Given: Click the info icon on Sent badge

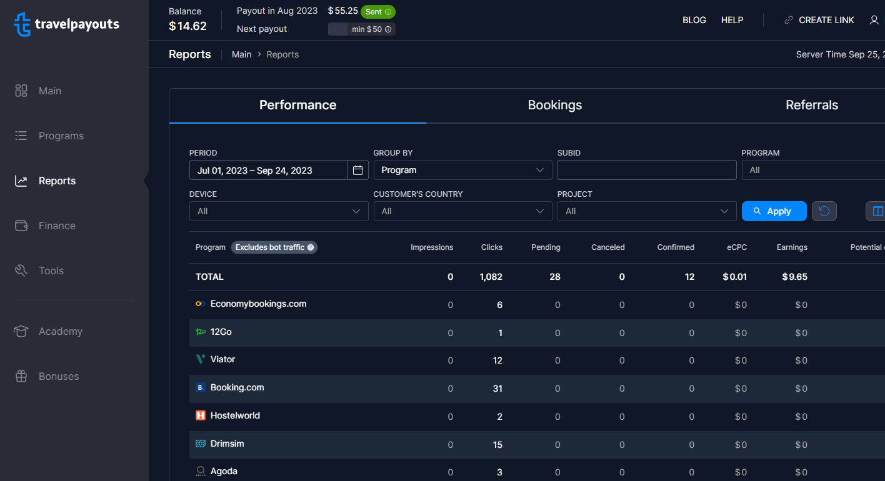Looking at the screenshot, I should point(388,12).
